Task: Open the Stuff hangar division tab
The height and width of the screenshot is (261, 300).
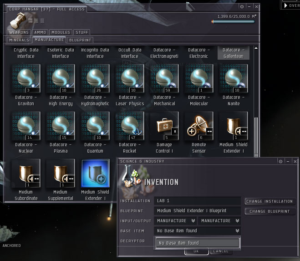Action: click(x=81, y=32)
